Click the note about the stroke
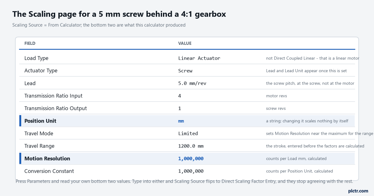Image resolution: width=374 pixels, height=196 pixels. coord(315,146)
